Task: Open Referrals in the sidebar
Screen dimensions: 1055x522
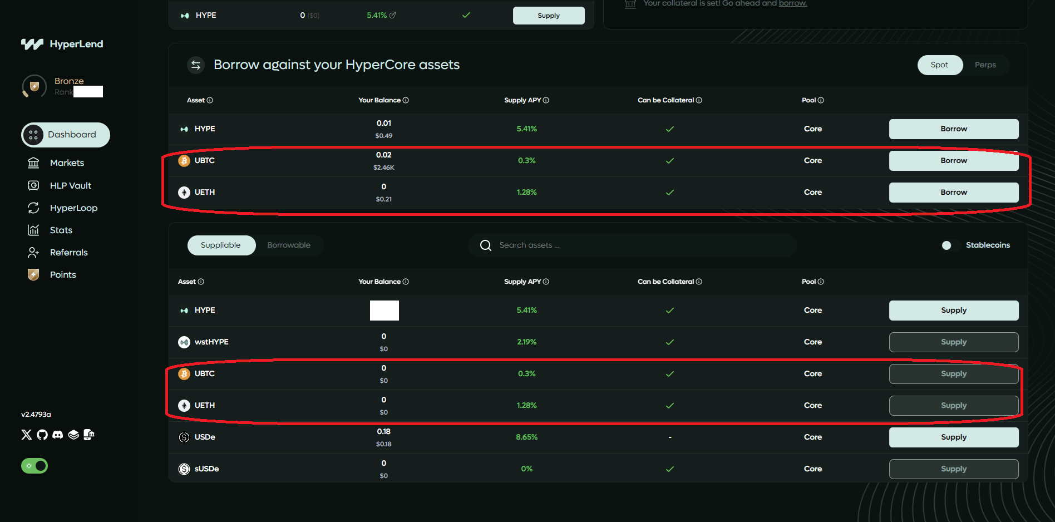Action: (57, 252)
